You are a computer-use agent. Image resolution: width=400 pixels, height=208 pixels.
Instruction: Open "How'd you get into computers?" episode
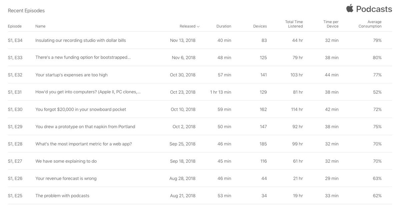88,92
